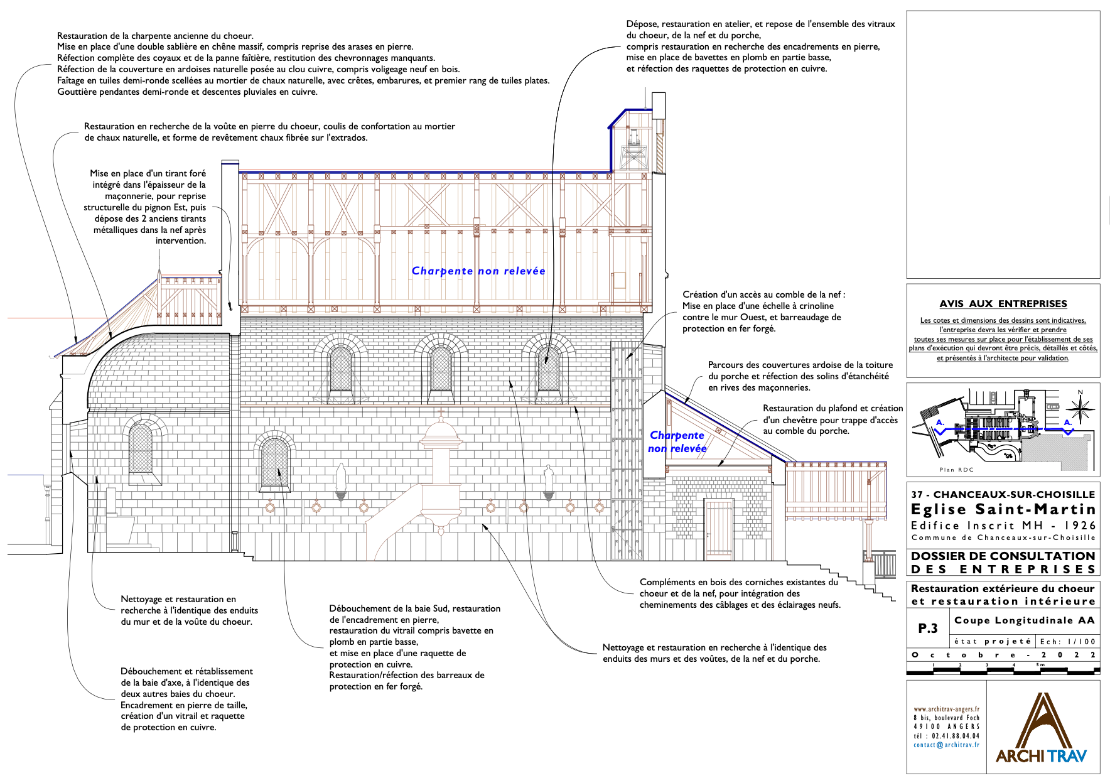This screenshot has height=783, width=1110.
Task: Click 'Restauration du plafond et création'
Action: (x=833, y=408)
